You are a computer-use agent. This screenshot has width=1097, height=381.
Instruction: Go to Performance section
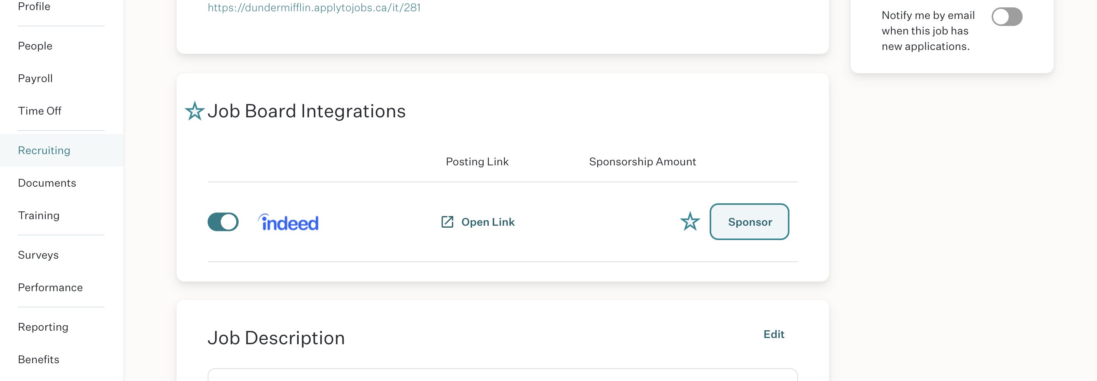pos(50,287)
